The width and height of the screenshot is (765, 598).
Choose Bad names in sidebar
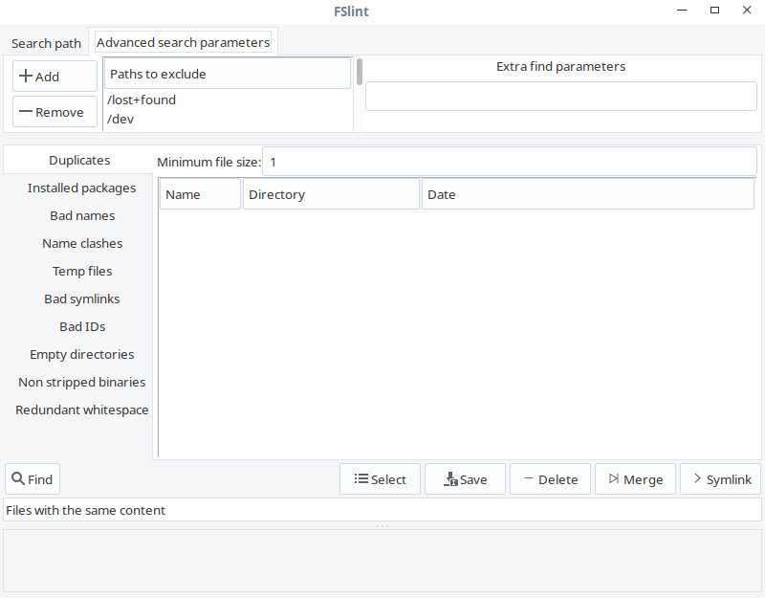tap(82, 216)
